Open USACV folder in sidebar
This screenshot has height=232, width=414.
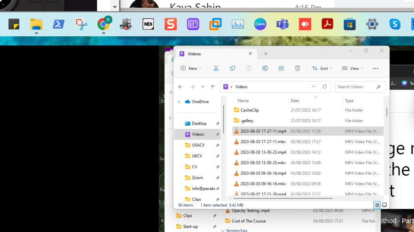pyautogui.click(x=197, y=145)
